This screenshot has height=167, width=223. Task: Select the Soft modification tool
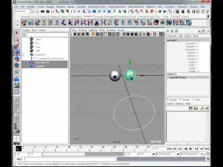17,79
